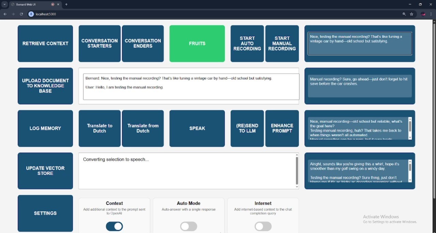The image size is (436, 233).
Task: Click the Retrieve Context button
Action: pyautogui.click(x=45, y=43)
